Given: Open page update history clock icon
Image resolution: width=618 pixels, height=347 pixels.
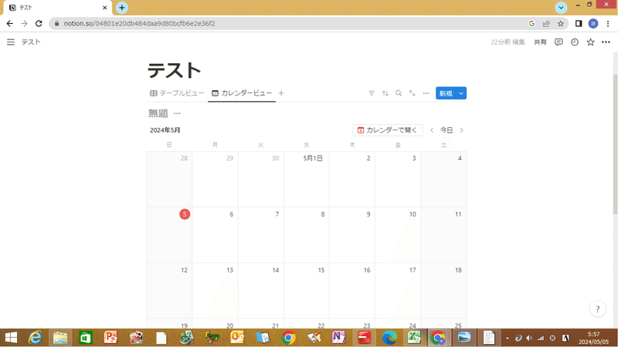Looking at the screenshot, I should click(x=575, y=42).
